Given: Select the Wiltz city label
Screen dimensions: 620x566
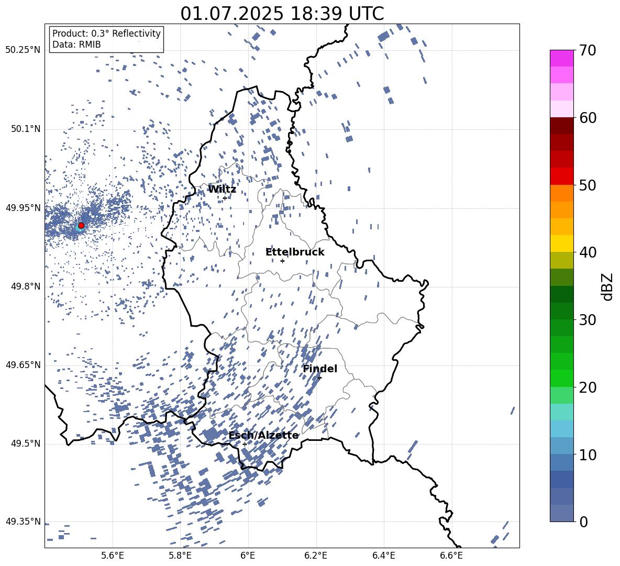Looking at the screenshot, I should (x=222, y=190).
